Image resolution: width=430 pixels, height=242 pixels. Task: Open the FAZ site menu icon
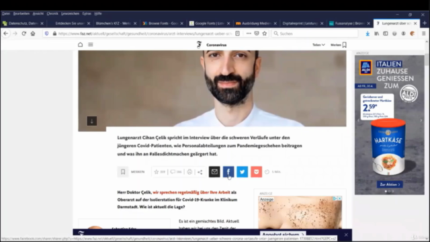[91, 44]
